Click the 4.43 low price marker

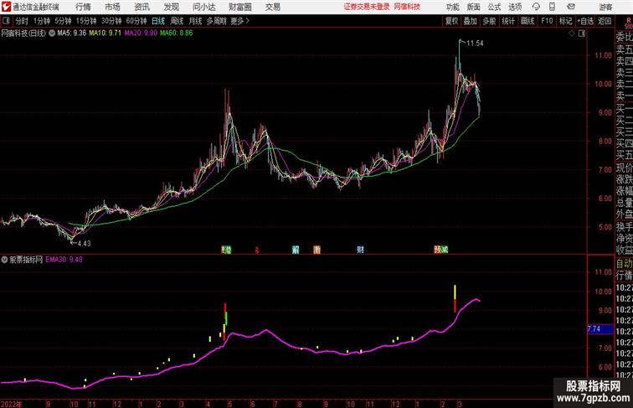tap(84, 243)
